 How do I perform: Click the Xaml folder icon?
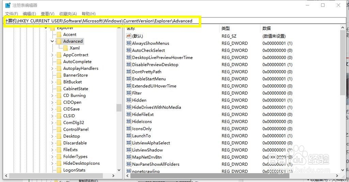coord(66,48)
